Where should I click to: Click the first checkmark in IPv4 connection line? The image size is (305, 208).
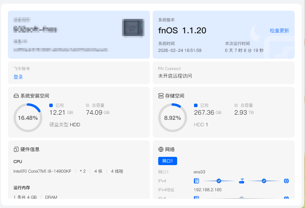(x=218, y=181)
